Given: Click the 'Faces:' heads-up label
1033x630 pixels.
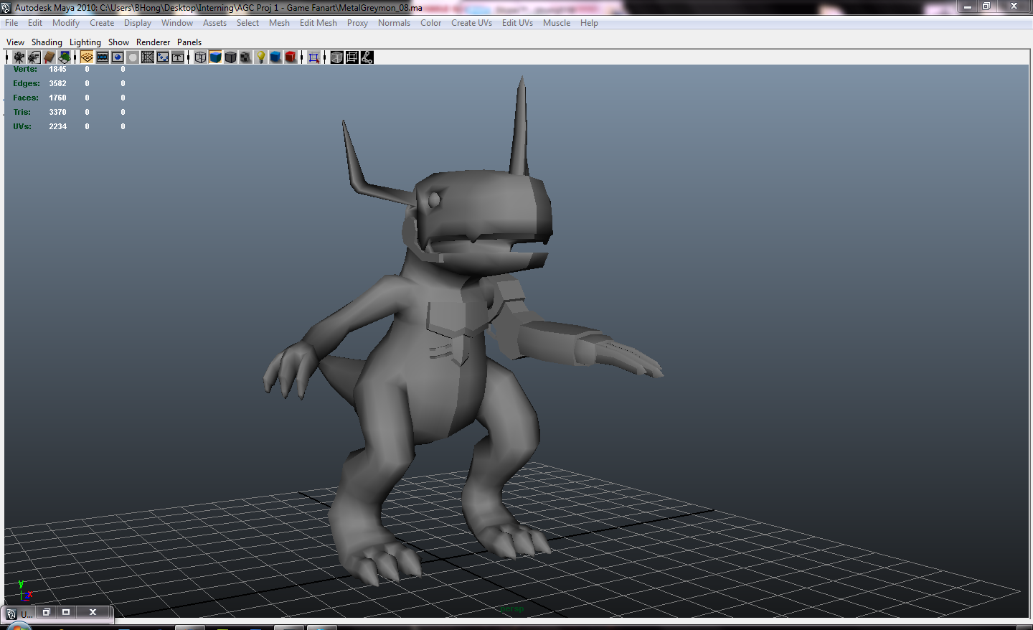Looking at the screenshot, I should tap(26, 98).
